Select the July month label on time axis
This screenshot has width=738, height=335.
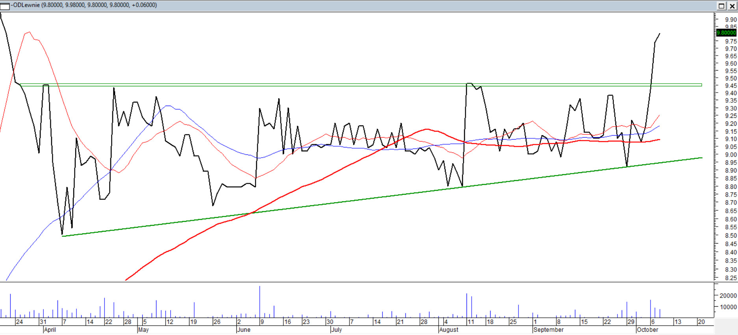336,329
